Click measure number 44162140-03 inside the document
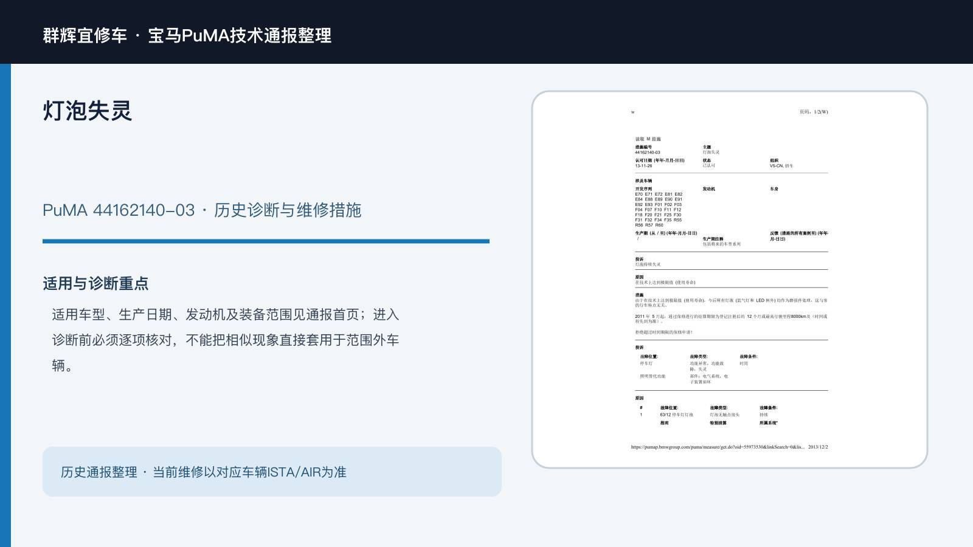The image size is (973, 547). (648, 153)
